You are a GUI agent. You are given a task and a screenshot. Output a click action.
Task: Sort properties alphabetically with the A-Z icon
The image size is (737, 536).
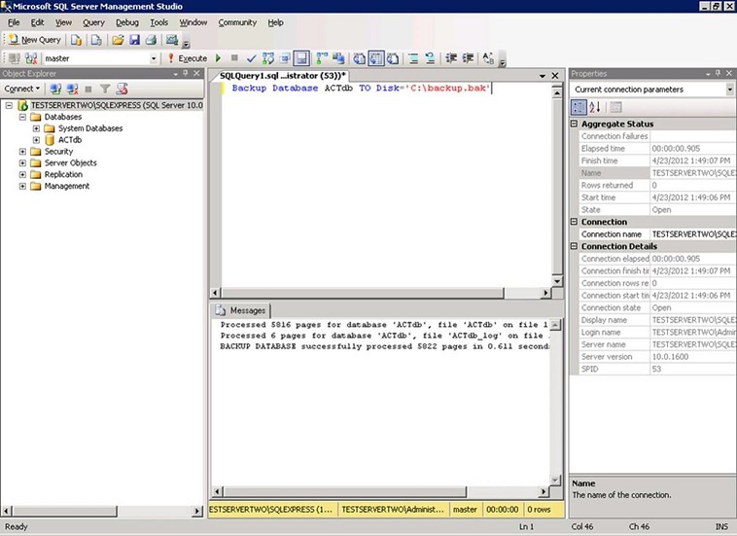click(x=595, y=107)
